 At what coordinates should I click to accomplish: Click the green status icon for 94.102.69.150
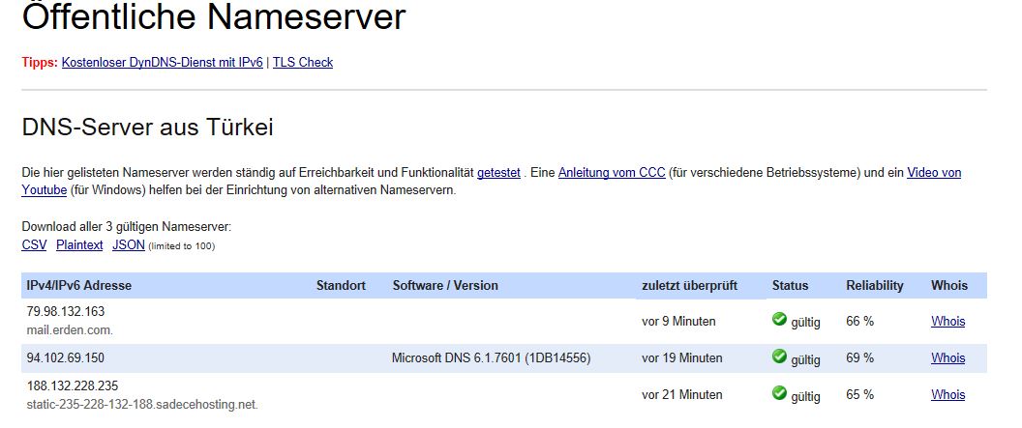pos(779,356)
